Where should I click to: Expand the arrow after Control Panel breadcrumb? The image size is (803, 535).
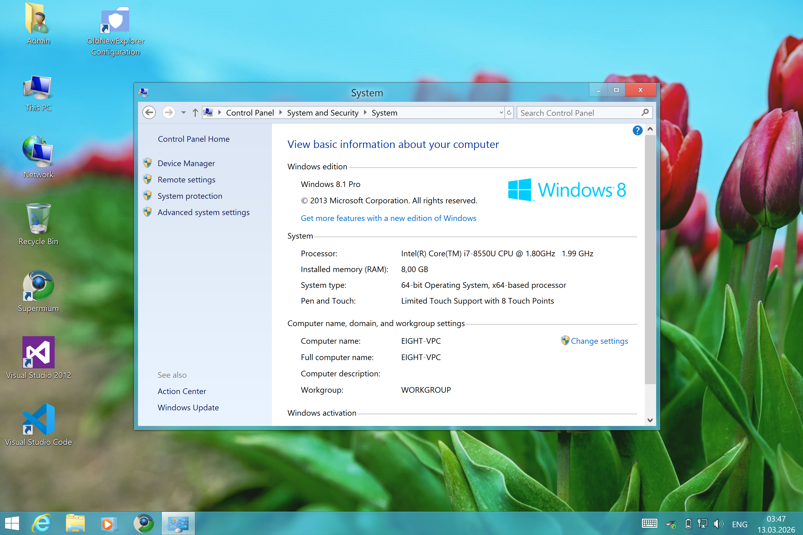click(x=280, y=113)
